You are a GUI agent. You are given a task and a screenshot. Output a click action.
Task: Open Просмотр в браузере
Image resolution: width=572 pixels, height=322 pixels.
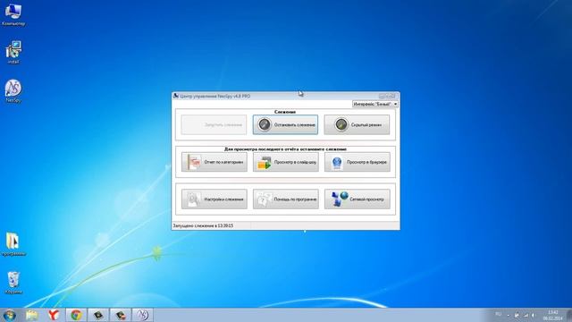tap(357, 162)
